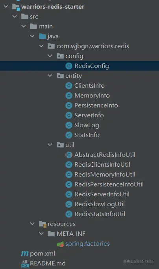Image resolution: width=159 pixels, height=269 pixels.
Task: Click the README.md markdown icon
Action: pyautogui.click(x=25, y=263)
